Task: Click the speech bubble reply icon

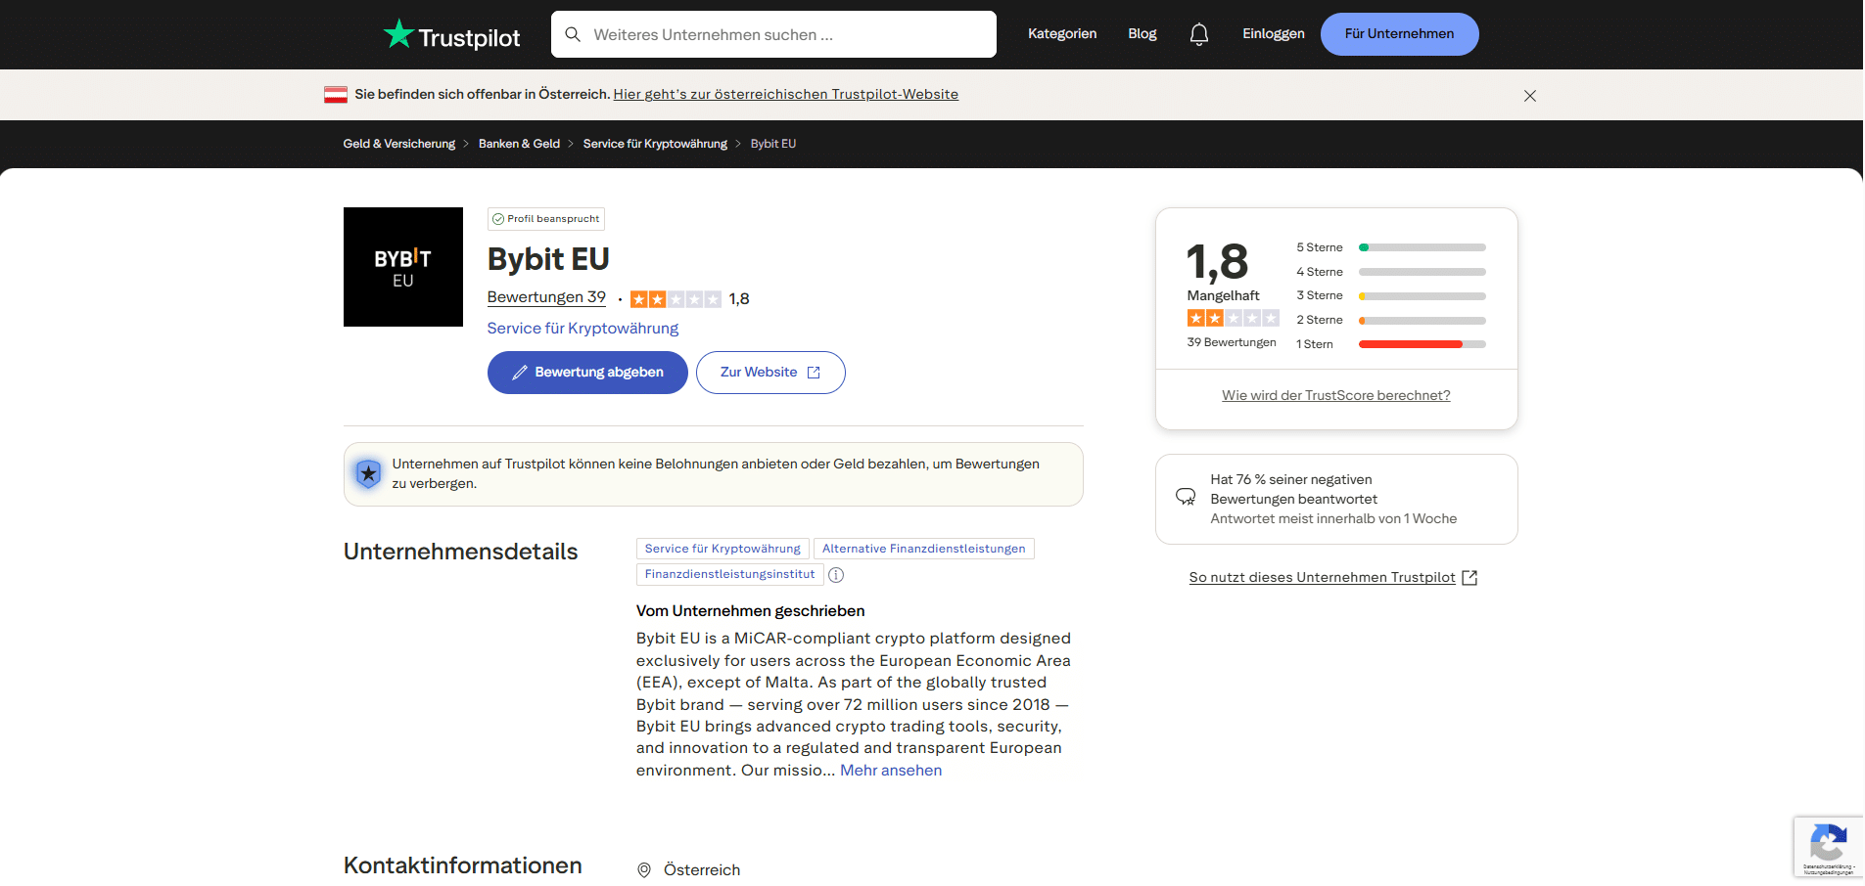Action: tap(1186, 497)
